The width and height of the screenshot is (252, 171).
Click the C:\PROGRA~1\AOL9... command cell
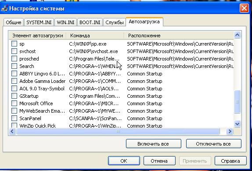pyautogui.click(x=94, y=89)
